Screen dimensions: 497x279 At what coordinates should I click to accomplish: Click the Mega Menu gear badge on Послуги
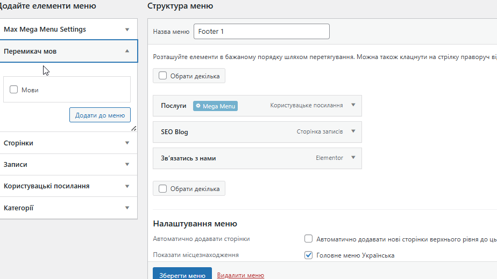coord(215,106)
